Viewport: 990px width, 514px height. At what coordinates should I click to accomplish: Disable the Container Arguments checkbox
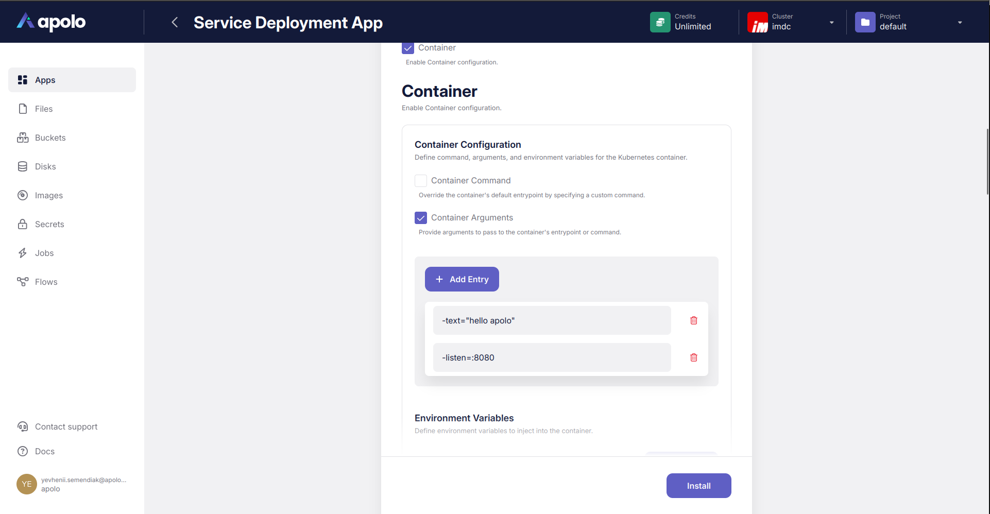(421, 218)
